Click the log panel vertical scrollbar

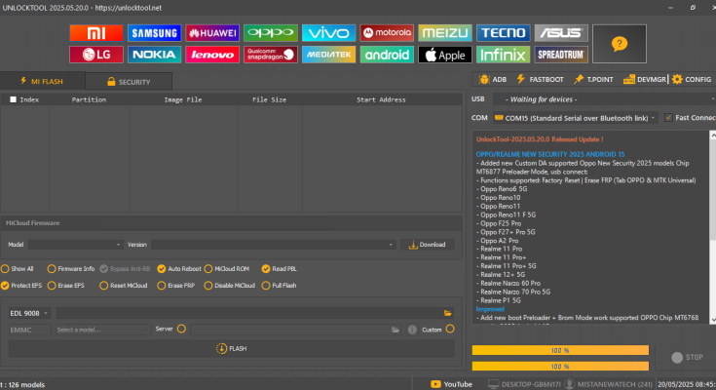[712, 227]
